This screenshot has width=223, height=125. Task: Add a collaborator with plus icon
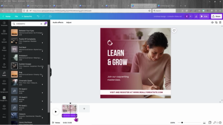191,16
